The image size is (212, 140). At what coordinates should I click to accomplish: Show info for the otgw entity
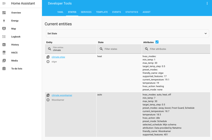point(48,62)
